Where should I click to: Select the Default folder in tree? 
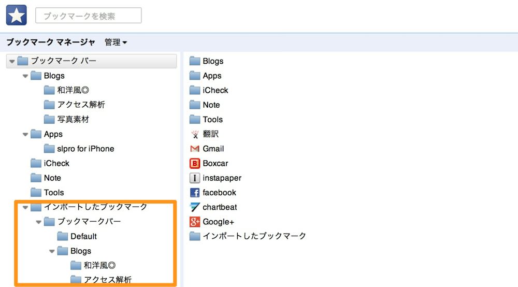pos(83,236)
